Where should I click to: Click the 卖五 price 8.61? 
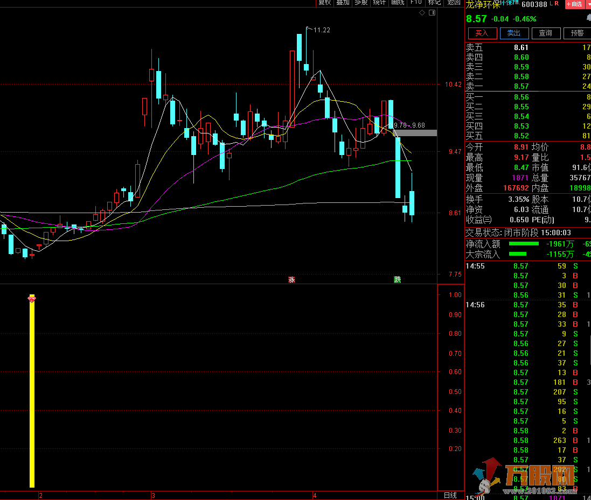(x=522, y=47)
